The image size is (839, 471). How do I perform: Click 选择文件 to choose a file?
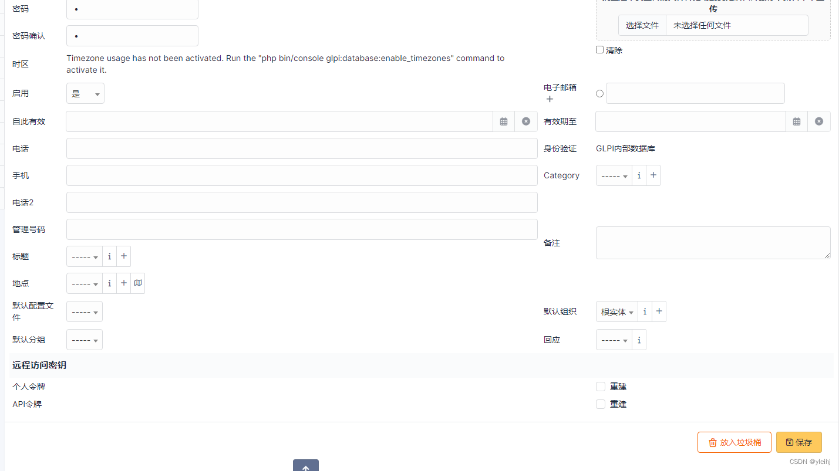click(642, 25)
